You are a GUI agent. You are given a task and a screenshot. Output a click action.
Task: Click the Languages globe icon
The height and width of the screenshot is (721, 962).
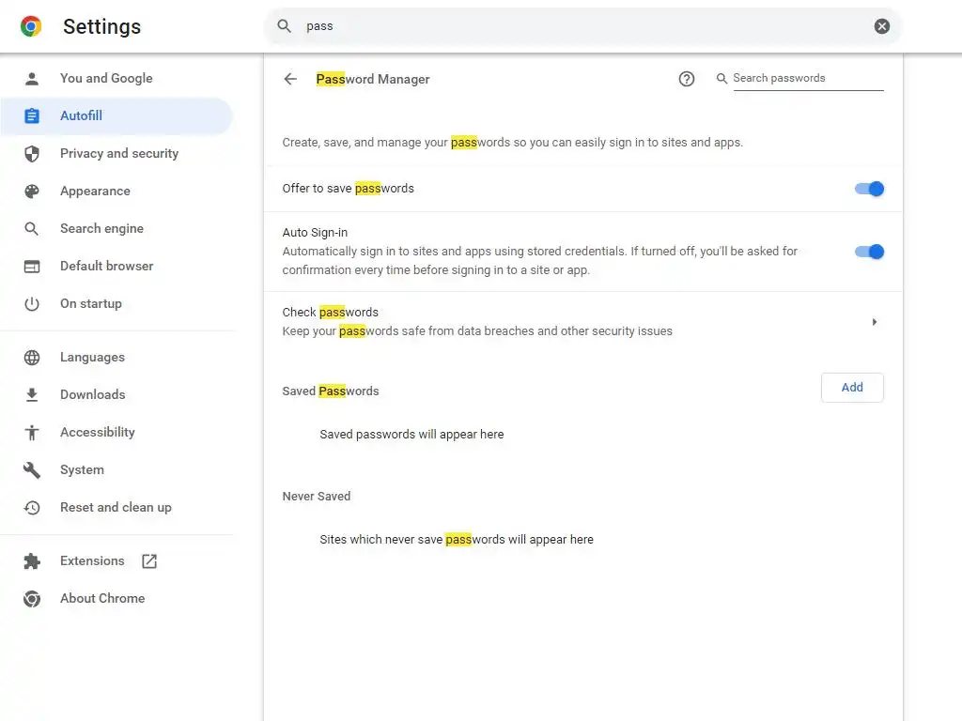click(x=32, y=358)
